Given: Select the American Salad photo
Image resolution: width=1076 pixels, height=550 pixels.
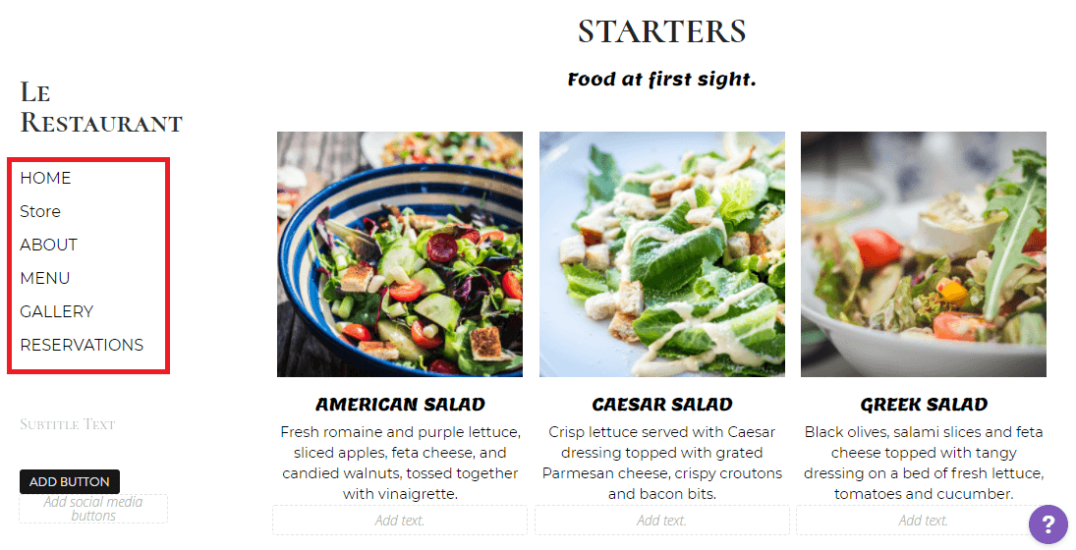Looking at the screenshot, I should pyautogui.click(x=400, y=254).
